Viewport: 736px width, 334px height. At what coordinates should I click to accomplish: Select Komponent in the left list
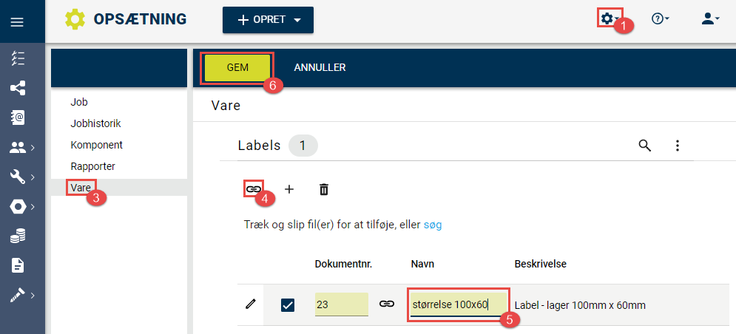click(97, 145)
